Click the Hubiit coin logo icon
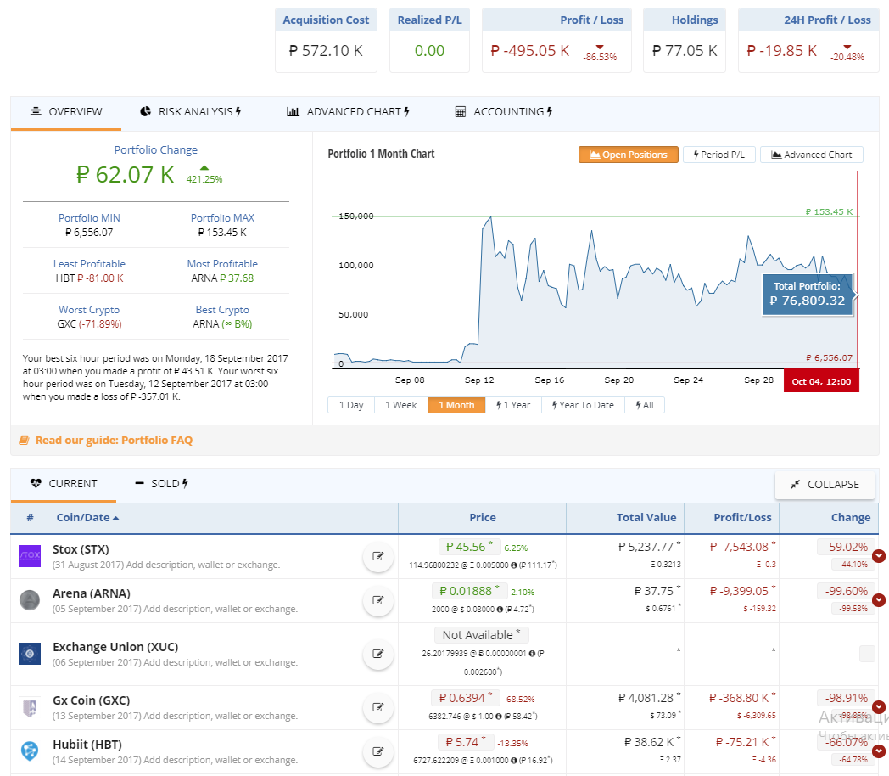Screen dimensions: 889x776 click(x=30, y=751)
